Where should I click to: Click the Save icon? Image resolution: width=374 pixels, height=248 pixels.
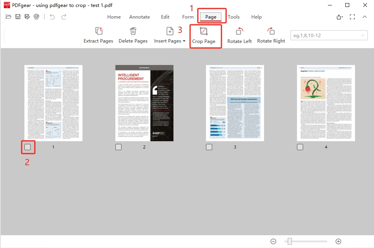(17, 17)
